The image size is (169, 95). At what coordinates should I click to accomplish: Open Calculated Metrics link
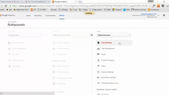pyautogui.click(x=108, y=83)
